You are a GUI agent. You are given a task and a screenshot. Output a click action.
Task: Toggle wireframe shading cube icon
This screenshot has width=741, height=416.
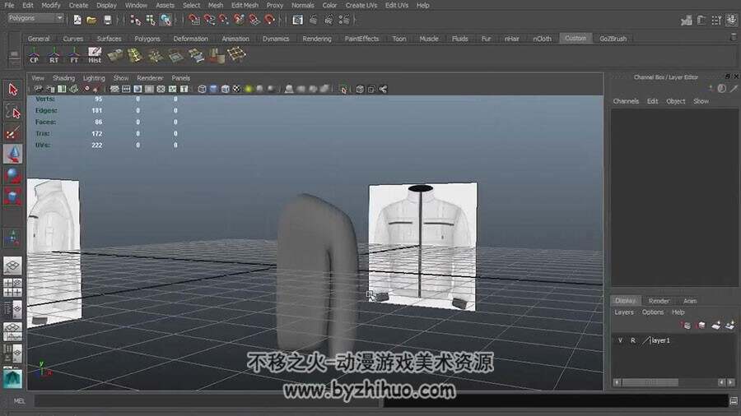tap(202, 89)
